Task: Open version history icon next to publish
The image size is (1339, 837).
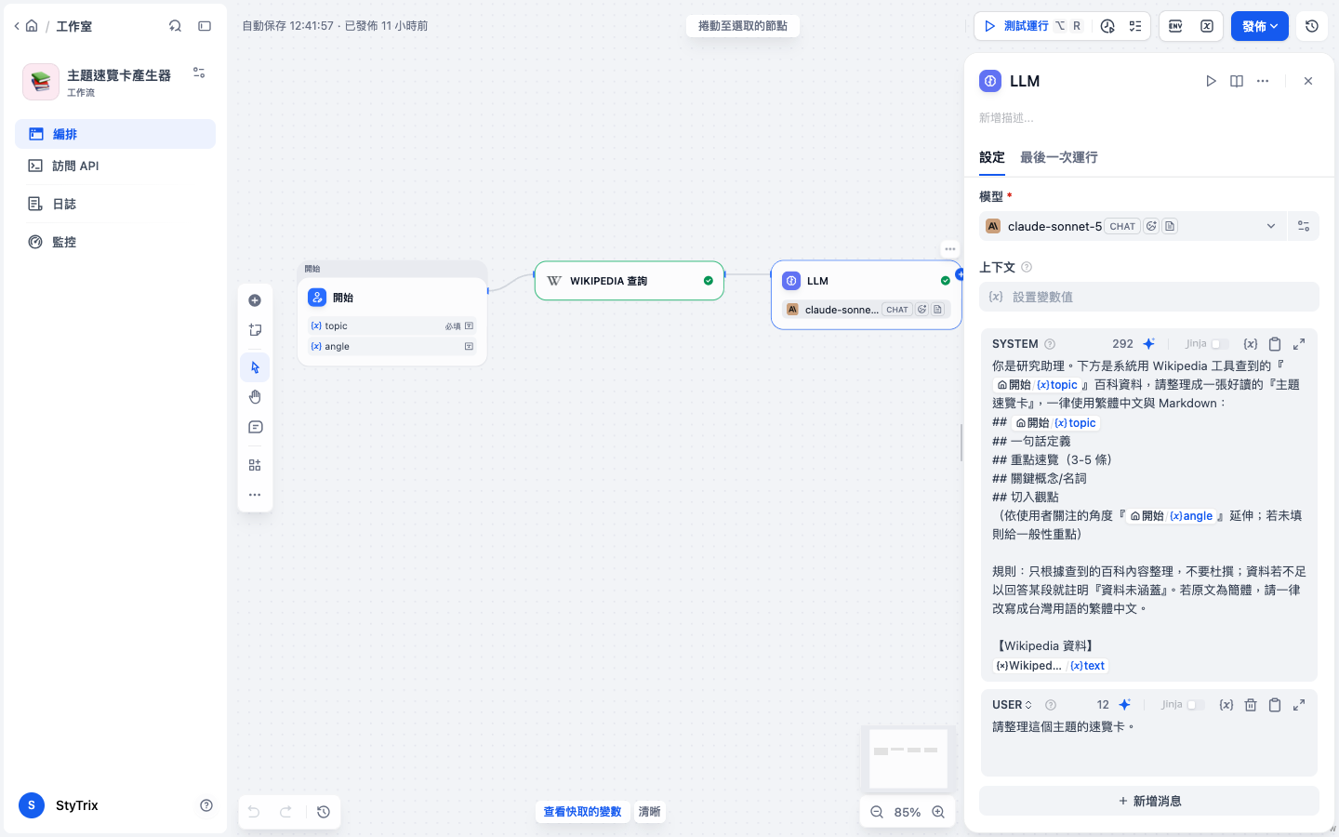Action: tap(1312, 26)
